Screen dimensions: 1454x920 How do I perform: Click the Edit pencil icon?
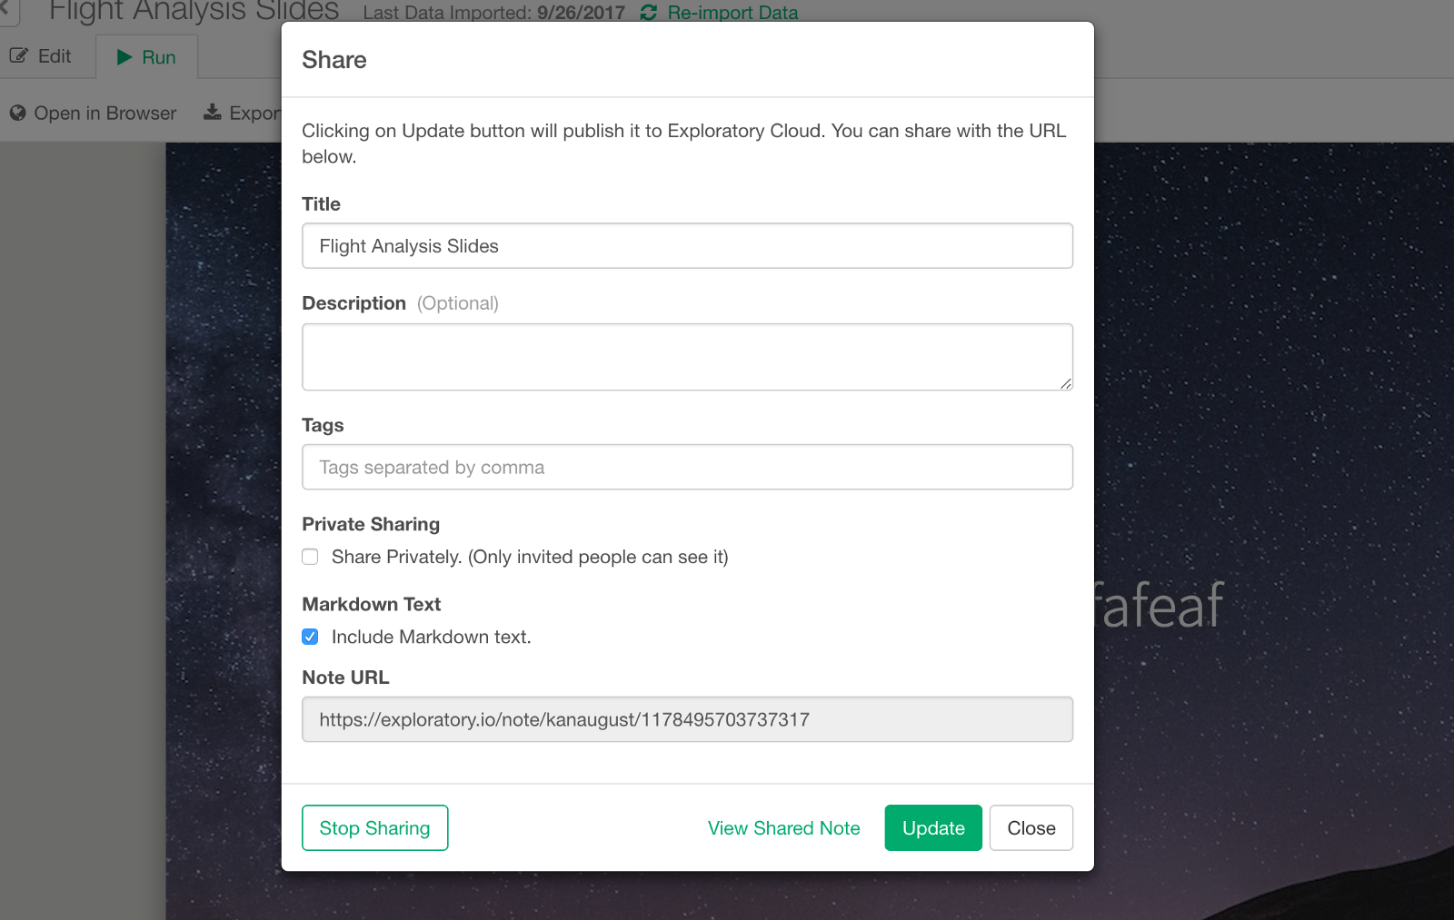(19, 56)
